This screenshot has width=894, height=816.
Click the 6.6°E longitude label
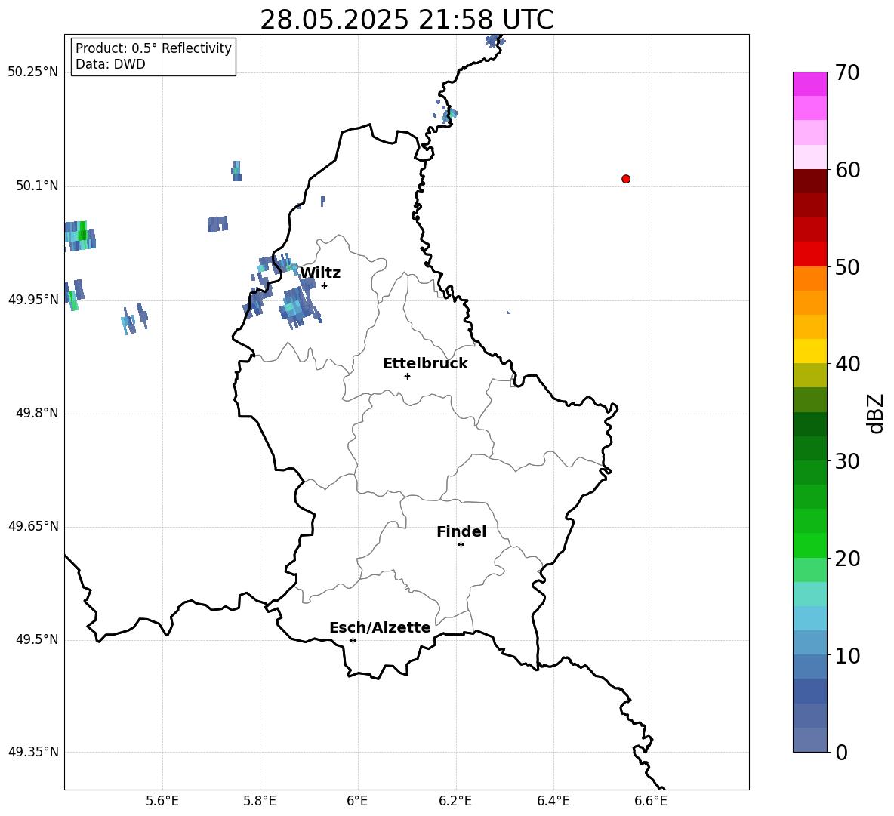[x=651, y=801]
